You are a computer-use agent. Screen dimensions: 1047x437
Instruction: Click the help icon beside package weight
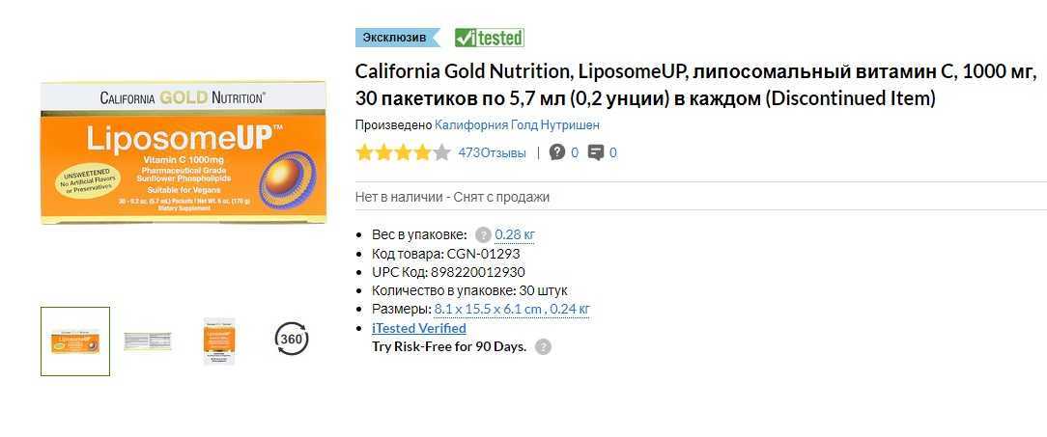point(483,234)
